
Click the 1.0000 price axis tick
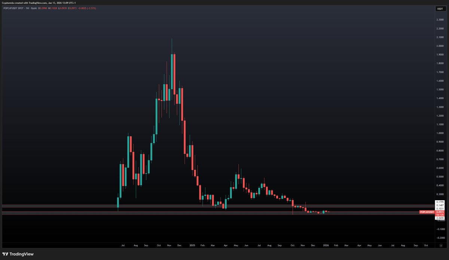440,133
